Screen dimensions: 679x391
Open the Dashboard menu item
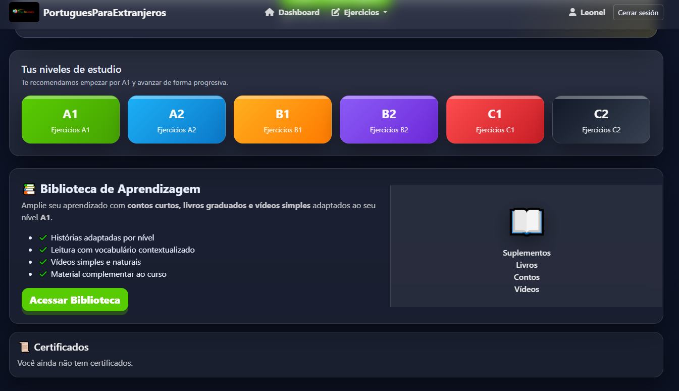(292, 12)
